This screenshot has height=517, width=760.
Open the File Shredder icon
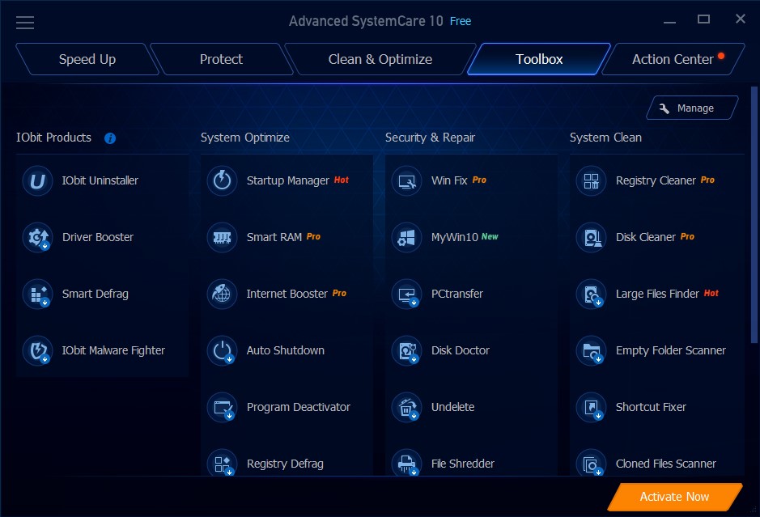406,464
